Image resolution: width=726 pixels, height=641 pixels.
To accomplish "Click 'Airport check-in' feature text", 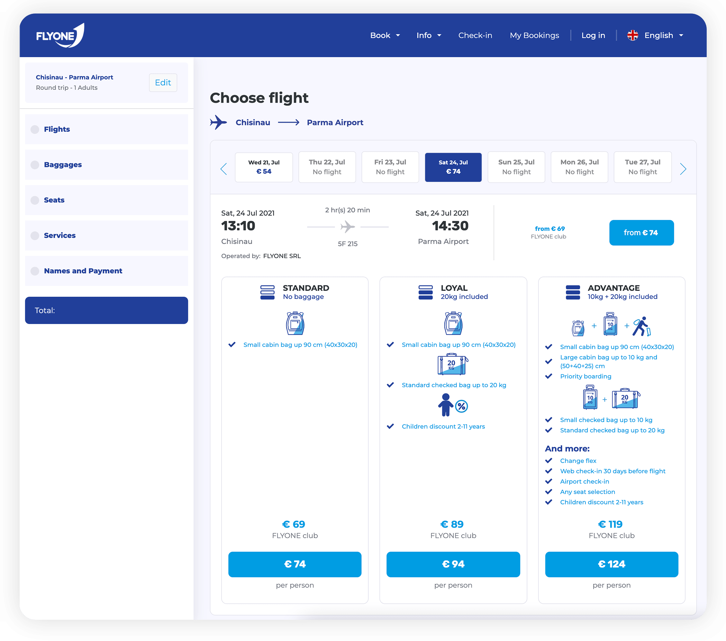I will pos(584,481).
